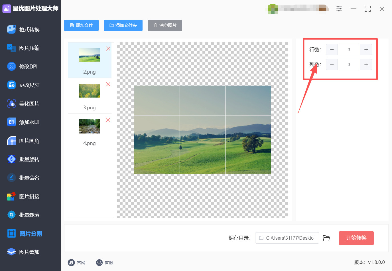Click the 开始转换 start conversion button
The height and width of the screenshot is (271, 392).
click(356, 238)
